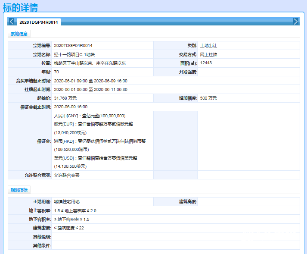307x254 pixels.
Task: Select the 人民币[CNY] deposit amount line
Action: (90, 116)
